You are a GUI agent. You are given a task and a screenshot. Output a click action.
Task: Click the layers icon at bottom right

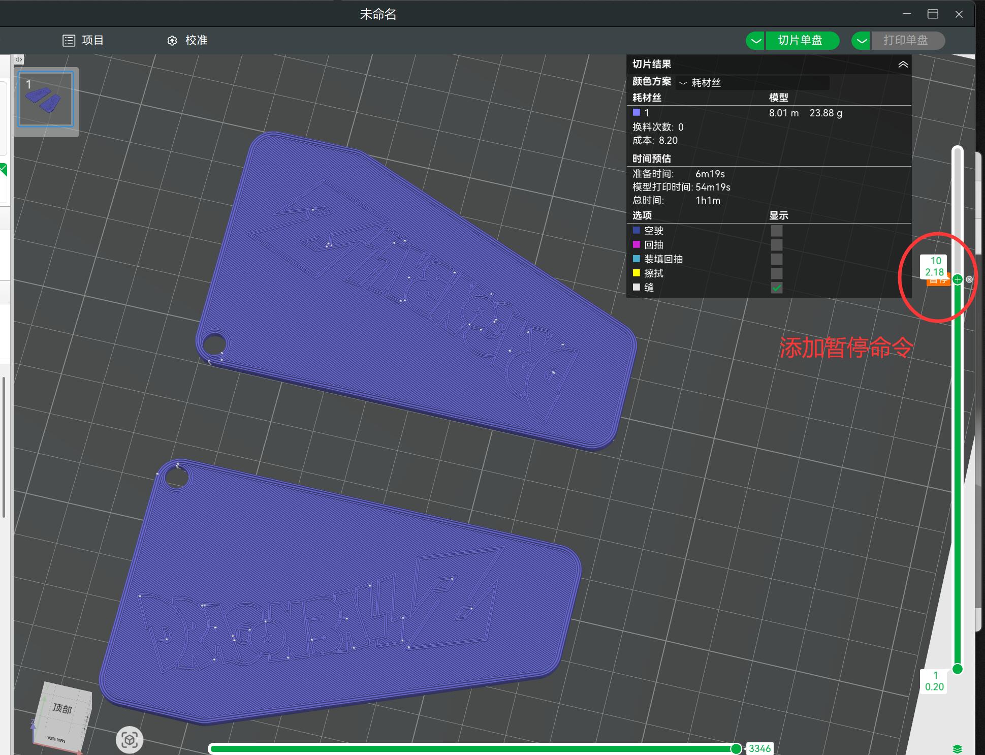pyautogui.click(x=958, y=749)
